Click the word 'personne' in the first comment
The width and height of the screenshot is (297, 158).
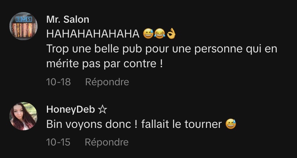pos(218,49)
